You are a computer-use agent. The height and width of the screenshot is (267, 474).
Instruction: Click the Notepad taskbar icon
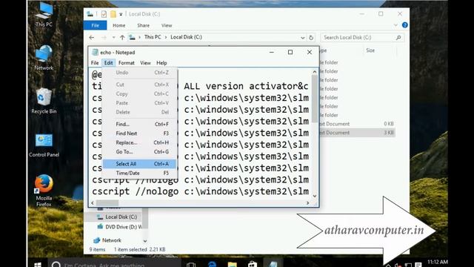pyautogui.click(x=273, y=264)
